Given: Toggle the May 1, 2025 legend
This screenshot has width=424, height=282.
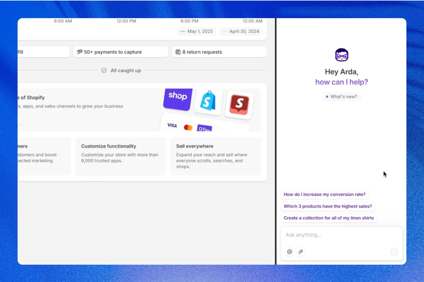Looking at the screenshot, I should [x=197, y=31].
